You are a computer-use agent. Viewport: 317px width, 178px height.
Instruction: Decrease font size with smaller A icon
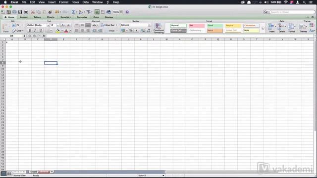68,25
